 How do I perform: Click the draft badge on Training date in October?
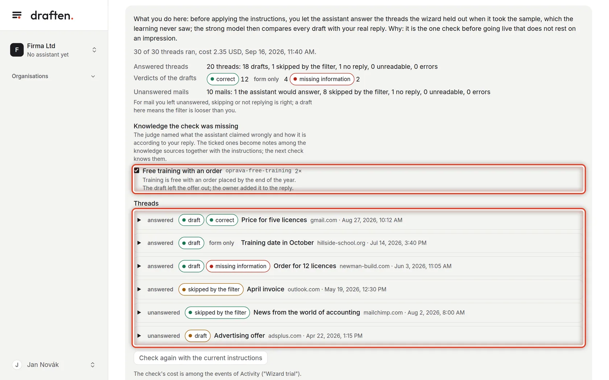pos(191,243)
